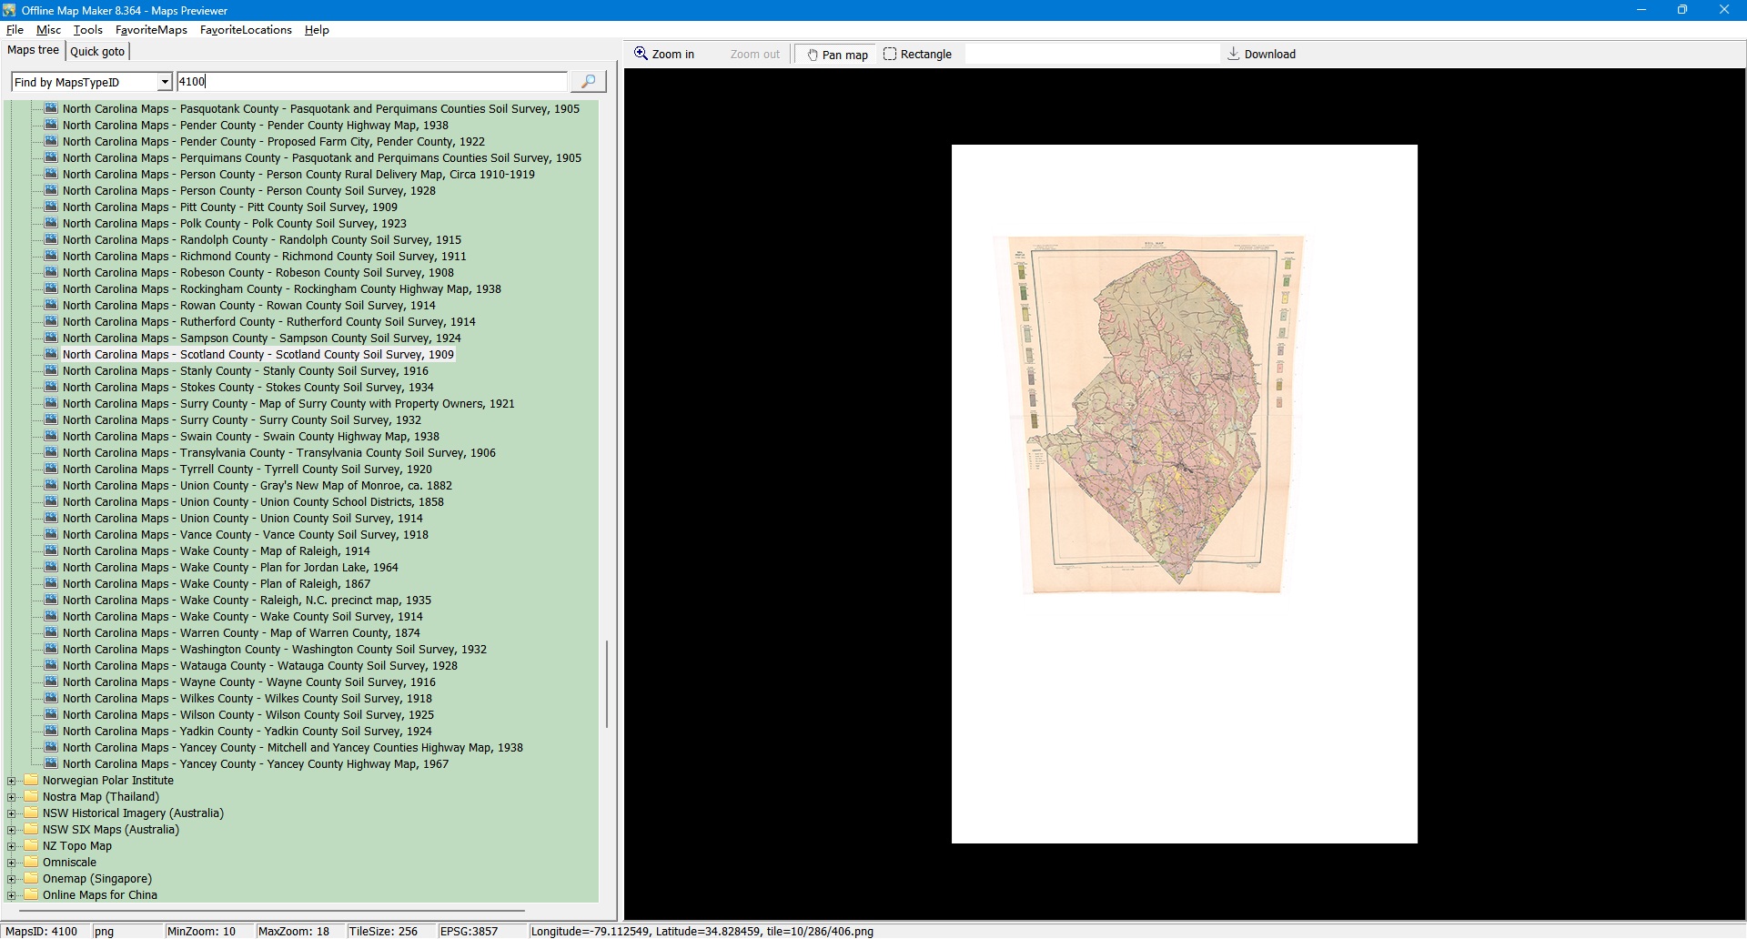
Task: Open the FavoriteMaps menu
Action: point(151,30)
